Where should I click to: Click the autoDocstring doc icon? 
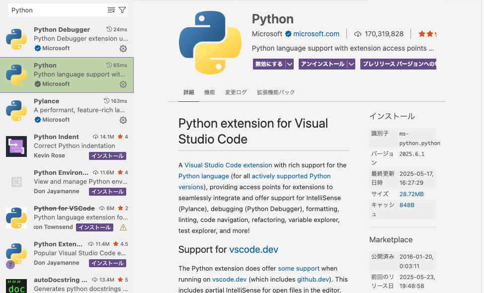tap(16, 286)
